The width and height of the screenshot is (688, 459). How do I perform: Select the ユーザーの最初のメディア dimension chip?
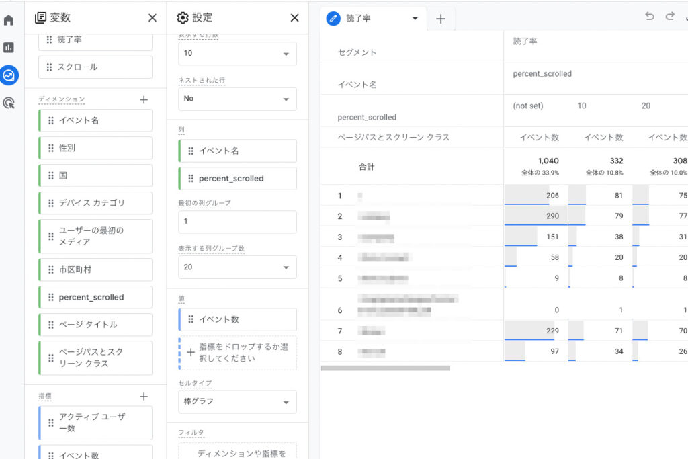tap(95, 236)
